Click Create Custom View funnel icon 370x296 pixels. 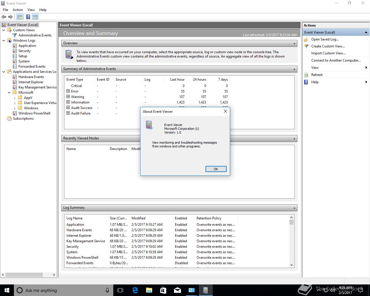tap(306, 46)
